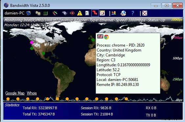This screenshot has height=122, width=185.
Task: Click the Longtitude value line
Action: (x=123, y=65)
